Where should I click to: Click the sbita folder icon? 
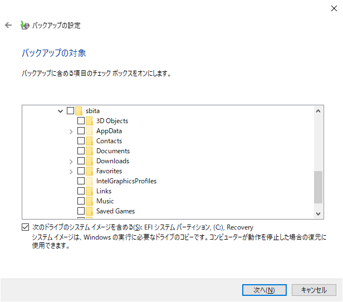(x=79, y=111)
